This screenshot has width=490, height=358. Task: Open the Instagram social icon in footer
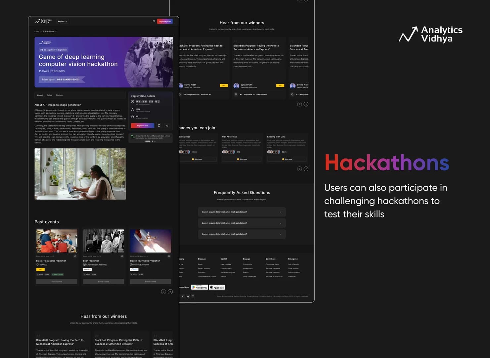(x=193, y=296)
